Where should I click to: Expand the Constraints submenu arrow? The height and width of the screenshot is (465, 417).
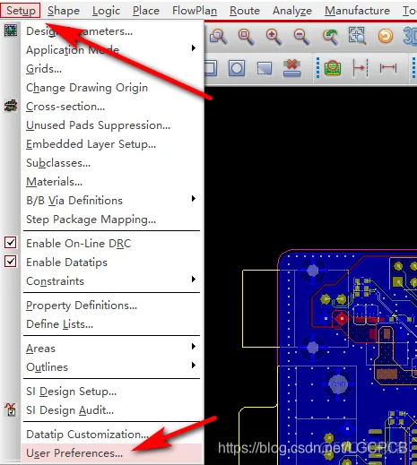tap(194, 280)
